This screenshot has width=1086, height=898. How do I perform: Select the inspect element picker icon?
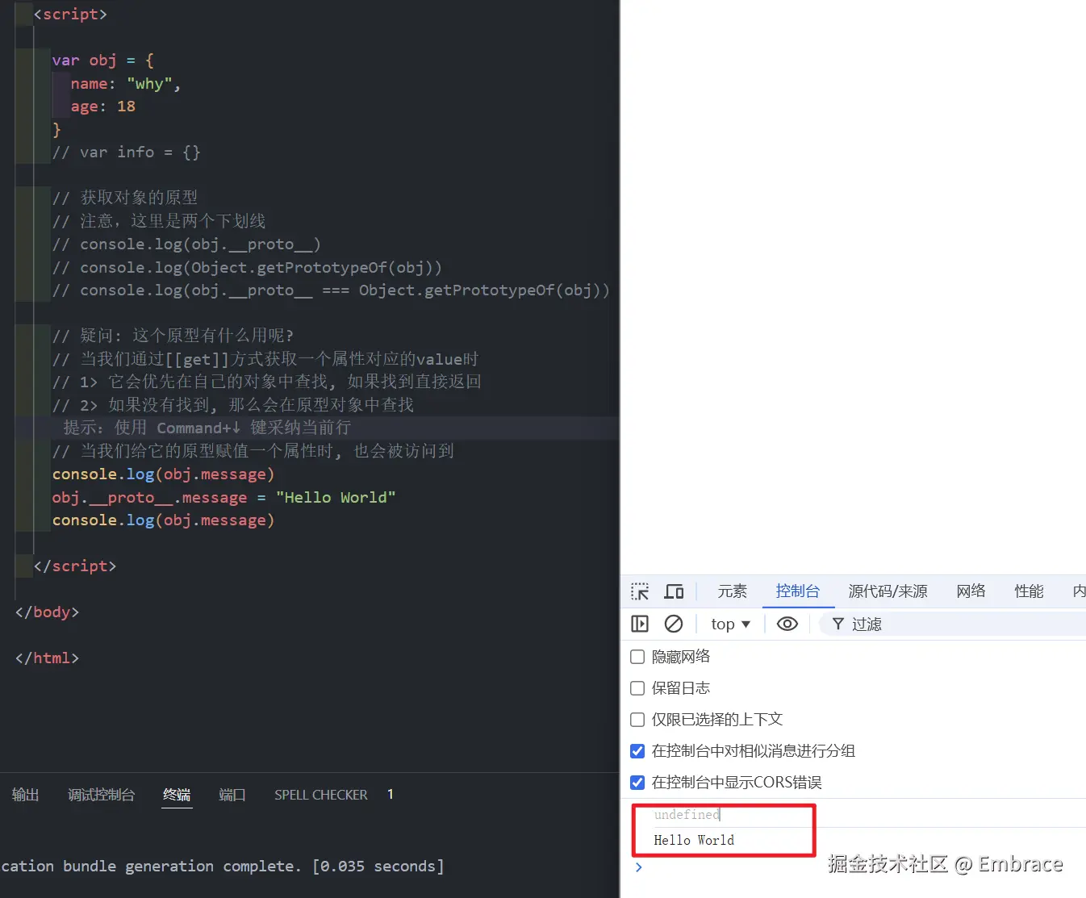click(640, 591)
